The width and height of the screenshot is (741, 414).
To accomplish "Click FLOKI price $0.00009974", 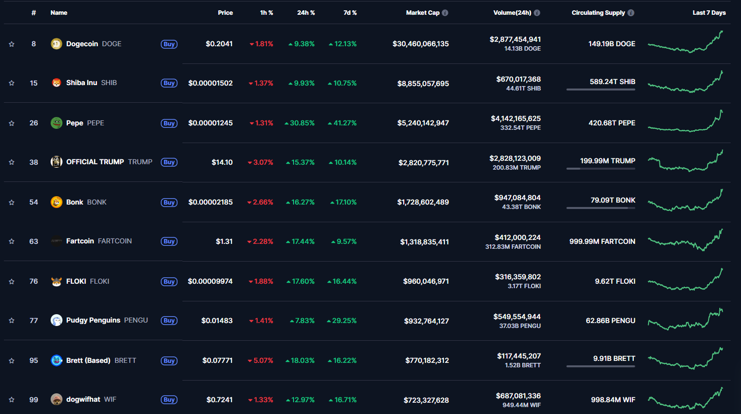I will point(210,281).
